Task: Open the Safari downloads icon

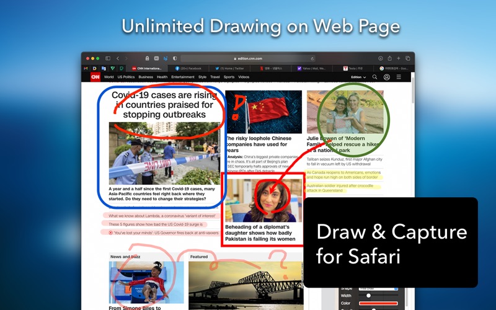Action: (381, 58)
